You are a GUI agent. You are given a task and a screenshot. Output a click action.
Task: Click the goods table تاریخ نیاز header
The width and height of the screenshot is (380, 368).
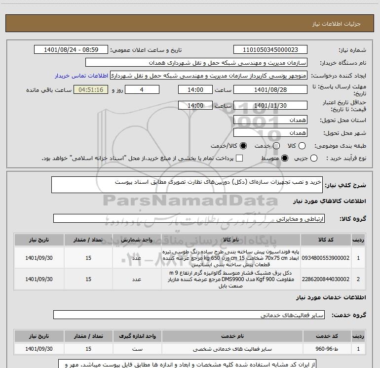point(39,240)
